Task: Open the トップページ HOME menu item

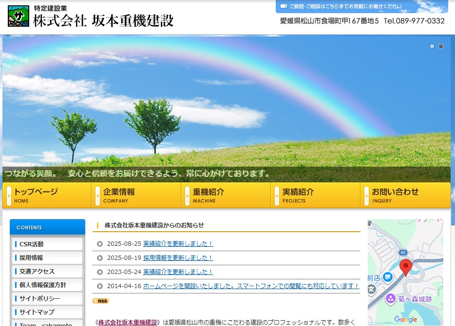Action: tap(47, 195)
